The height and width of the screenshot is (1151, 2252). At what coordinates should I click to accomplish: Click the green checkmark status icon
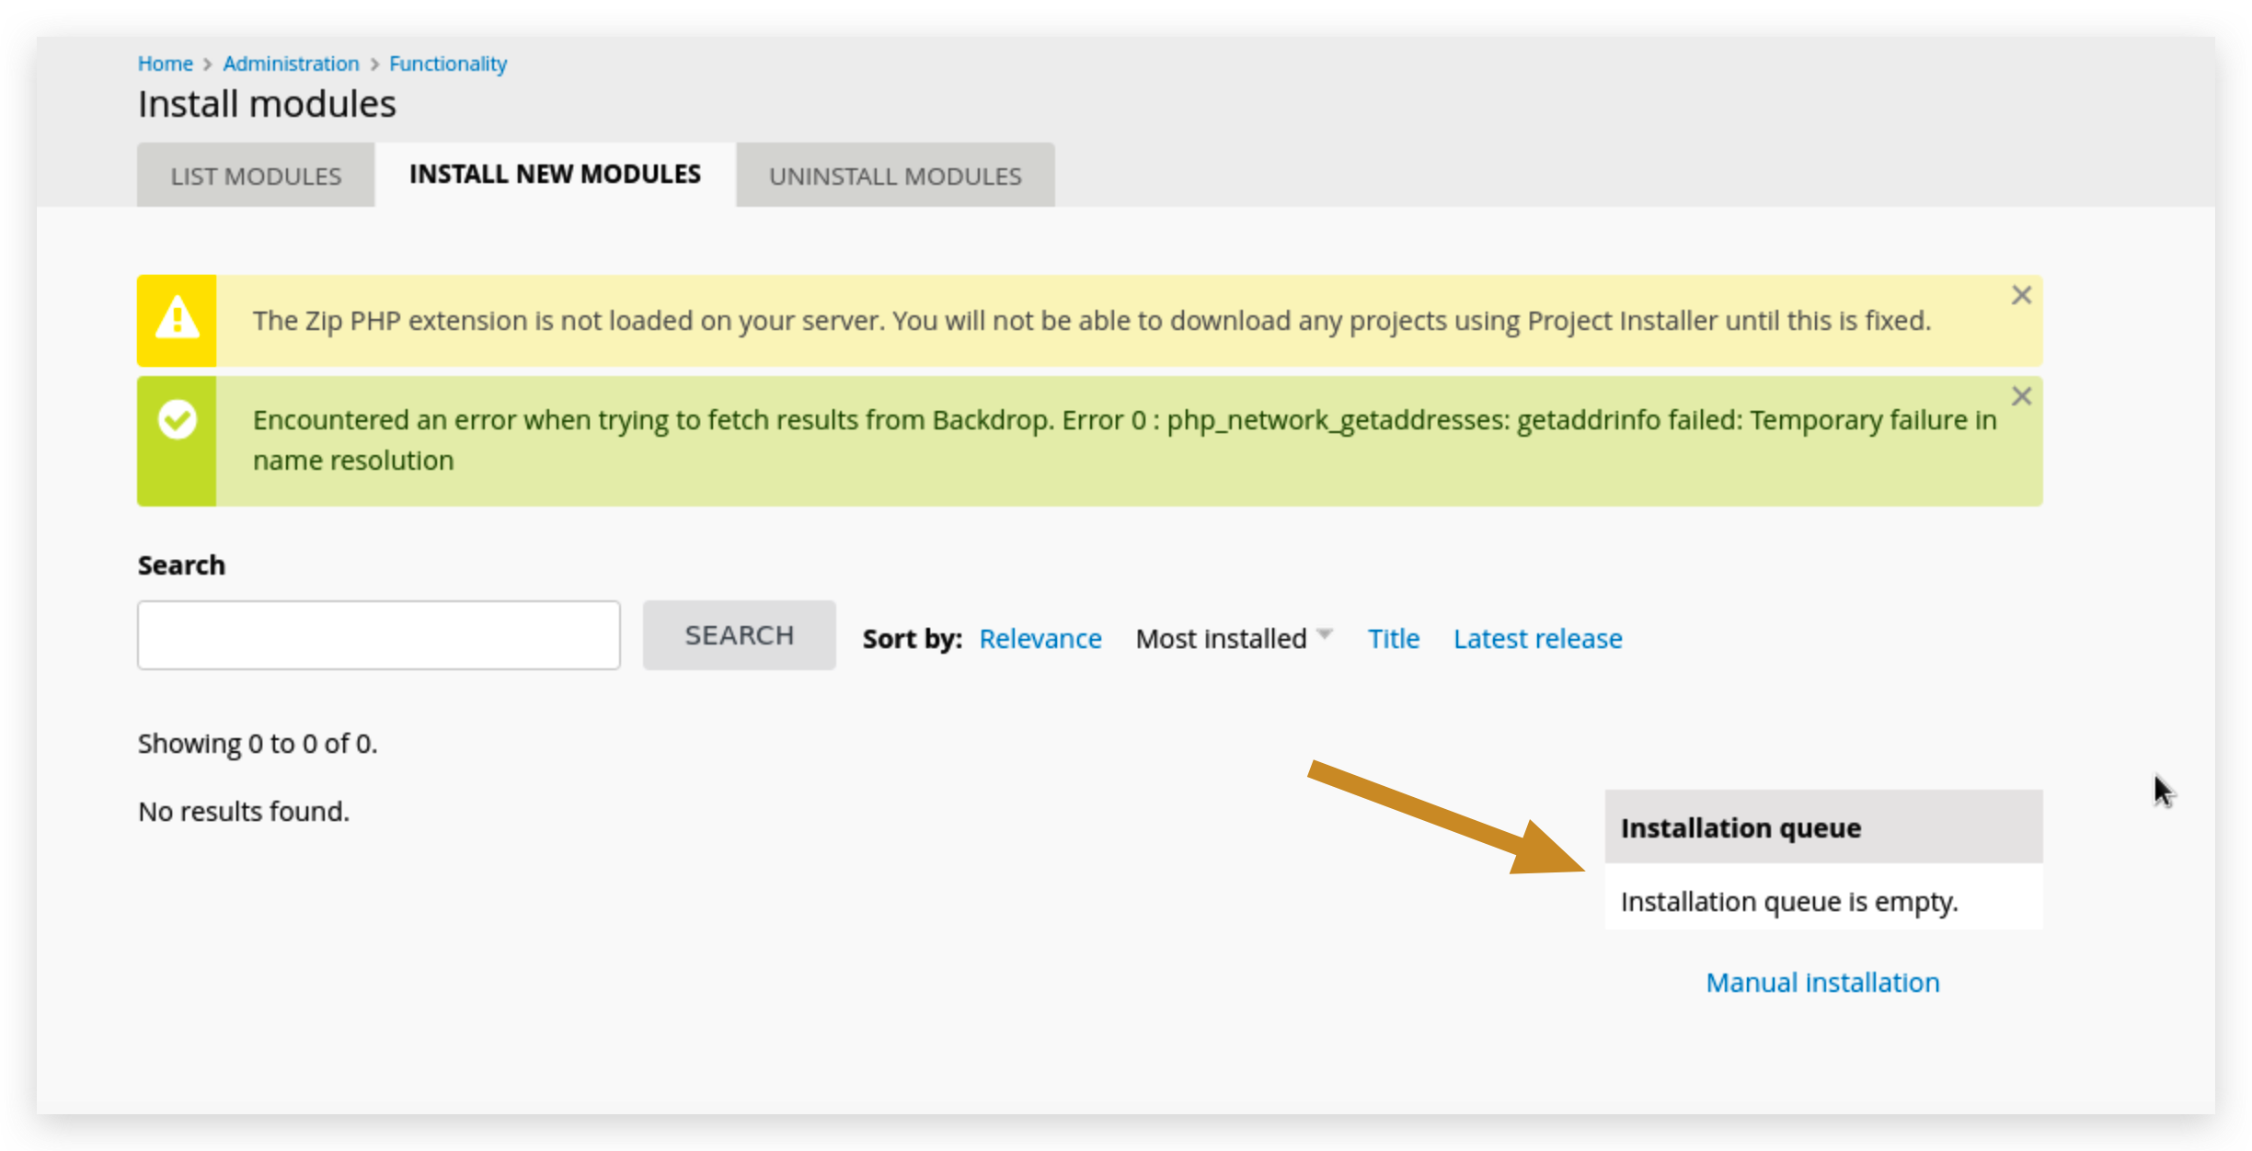pos(177,420)
